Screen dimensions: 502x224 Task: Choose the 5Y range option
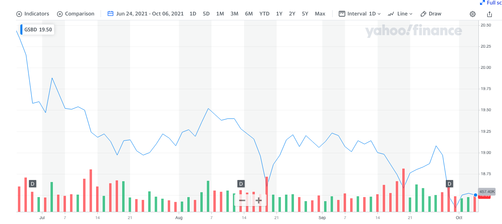(x=305, y=13)
